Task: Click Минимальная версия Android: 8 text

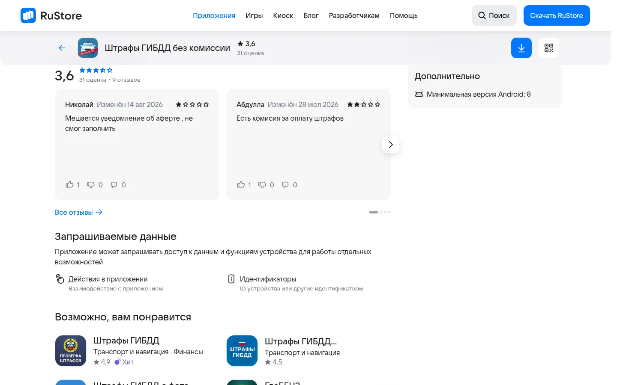Action: coord(479,94)
